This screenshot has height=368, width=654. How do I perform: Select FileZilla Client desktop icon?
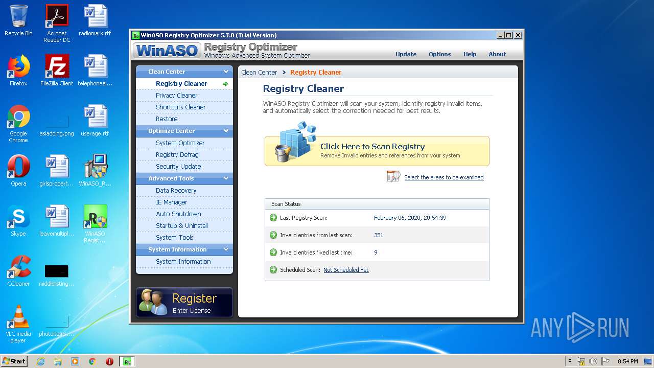(57, 71)
